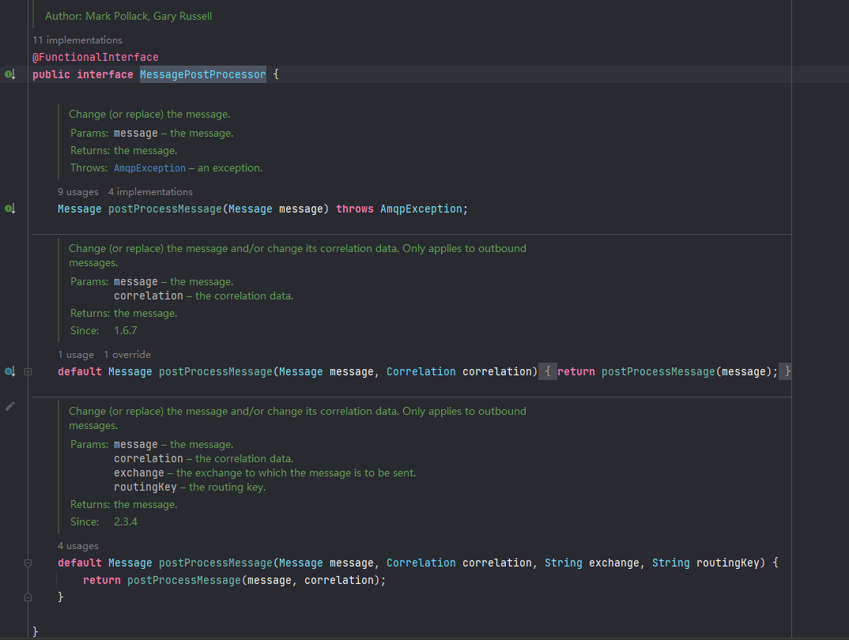849x640 pixels.
Task: Click the 'Since: 1.6.7' version value
Action: pos(126,330)
